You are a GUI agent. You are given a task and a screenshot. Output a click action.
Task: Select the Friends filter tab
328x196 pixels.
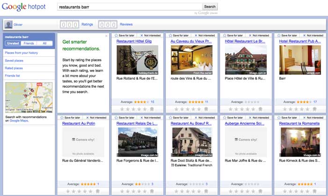point(29,43)
